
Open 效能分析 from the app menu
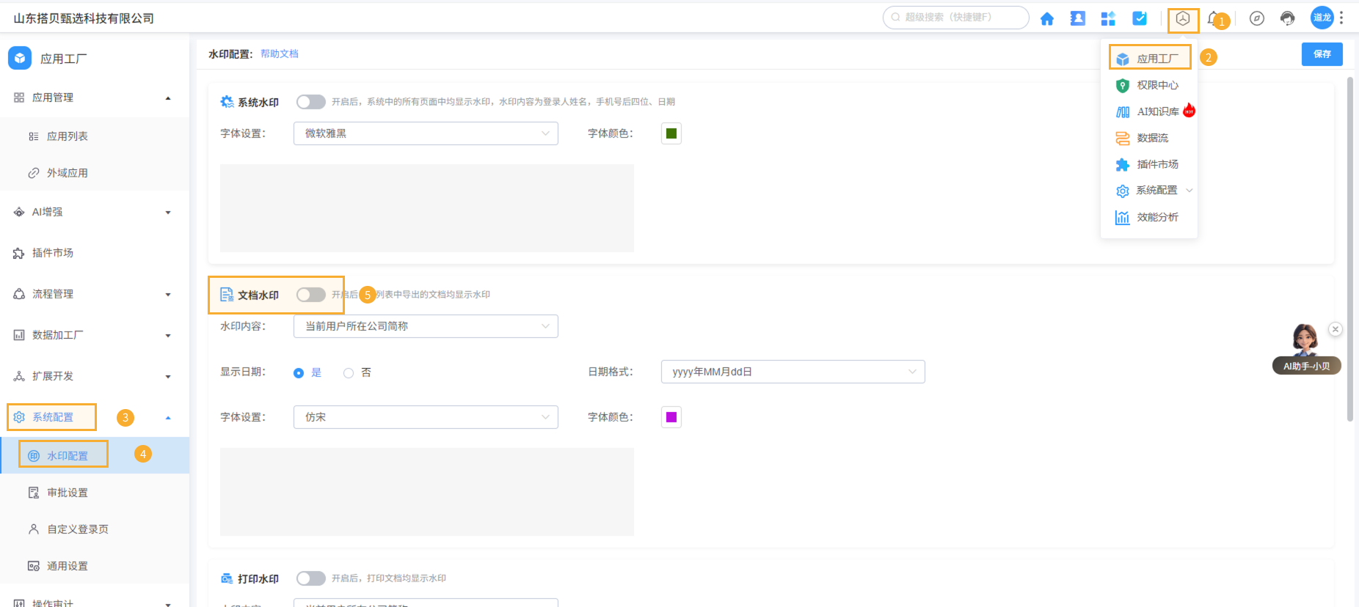coord(1150,217)
